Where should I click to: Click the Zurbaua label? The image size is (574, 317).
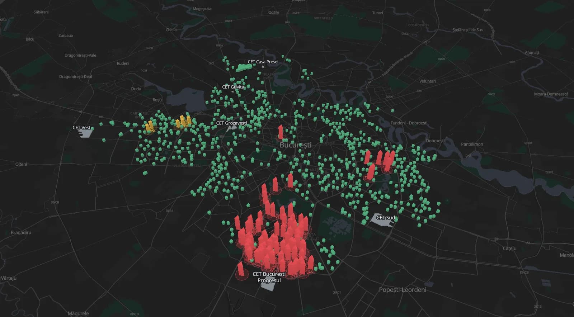coord(66,36)
